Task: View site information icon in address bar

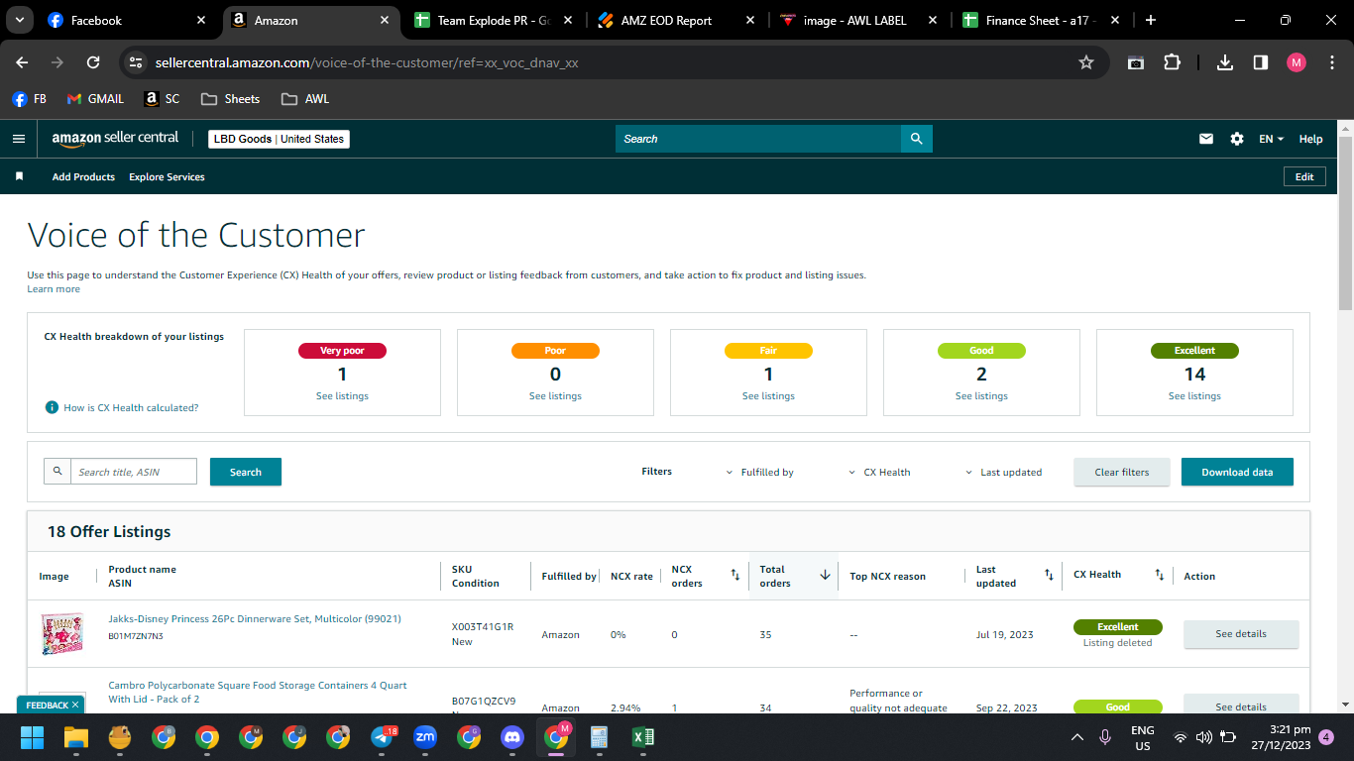Action: 137,62
